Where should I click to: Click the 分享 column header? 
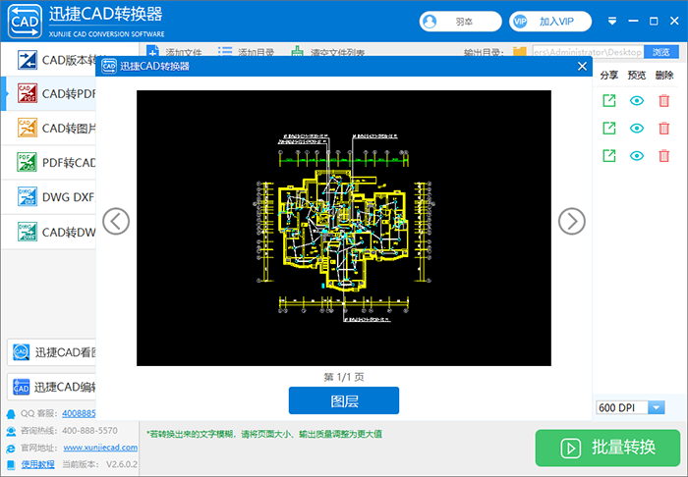608,75
